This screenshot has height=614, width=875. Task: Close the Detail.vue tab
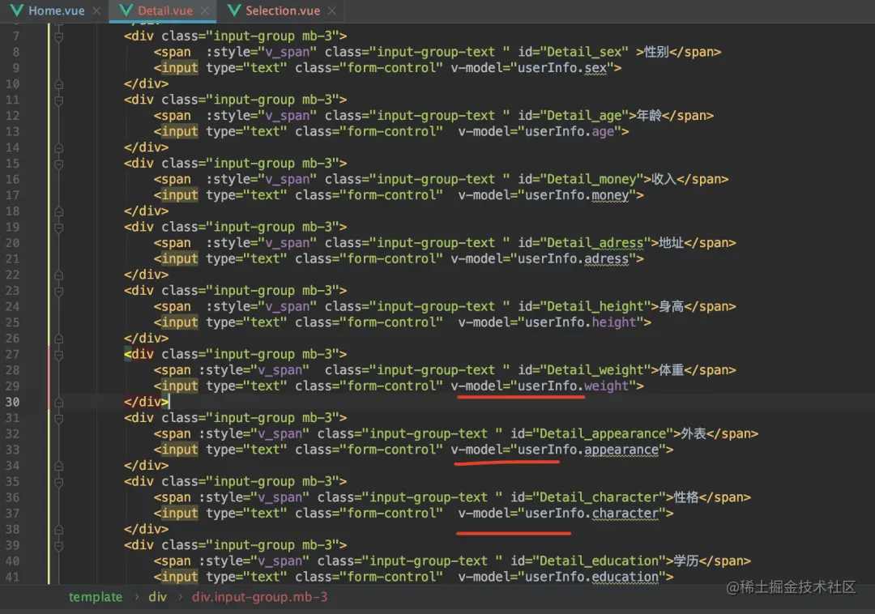(205, 11)
